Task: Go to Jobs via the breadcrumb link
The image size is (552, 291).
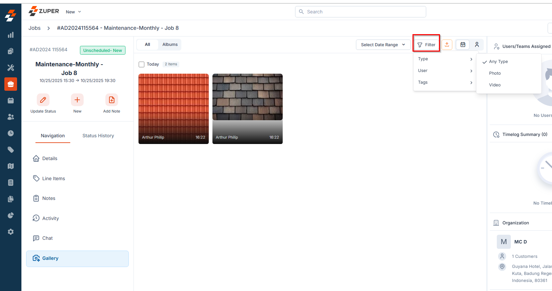Action: click(34, 28)
